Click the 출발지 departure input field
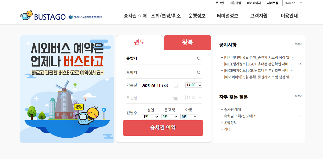The width and height of the screenshot is (323, 159). [164, 58]
